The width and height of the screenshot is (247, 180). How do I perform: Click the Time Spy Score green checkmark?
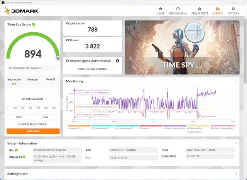(34, 24)
